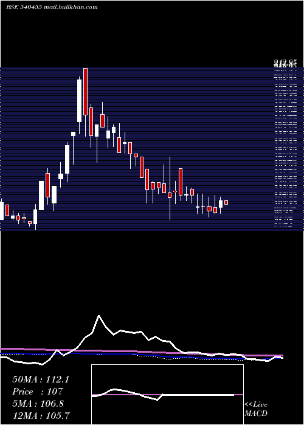Image resolution: width=304 pixels, height=425 pixels.
Task: Click the MACD inset chart box
Action: click(167, 395)
